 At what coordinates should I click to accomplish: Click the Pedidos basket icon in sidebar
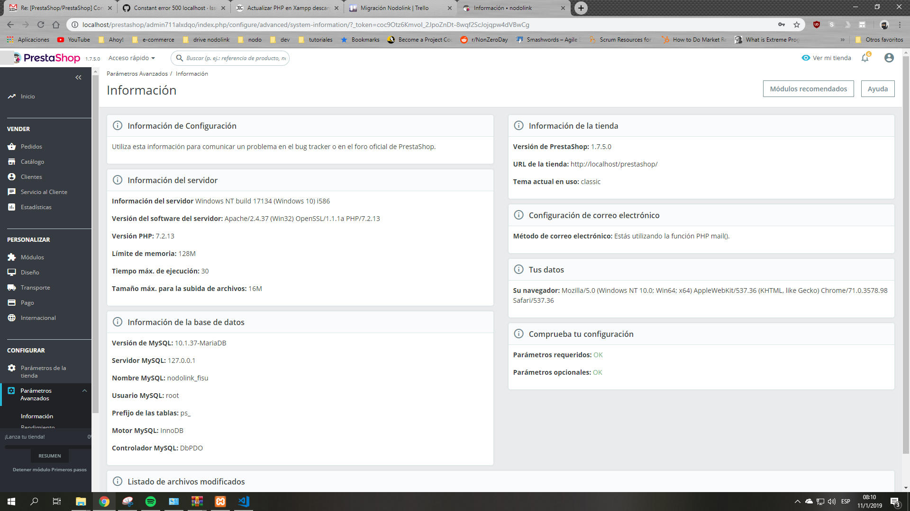point(12,147)
